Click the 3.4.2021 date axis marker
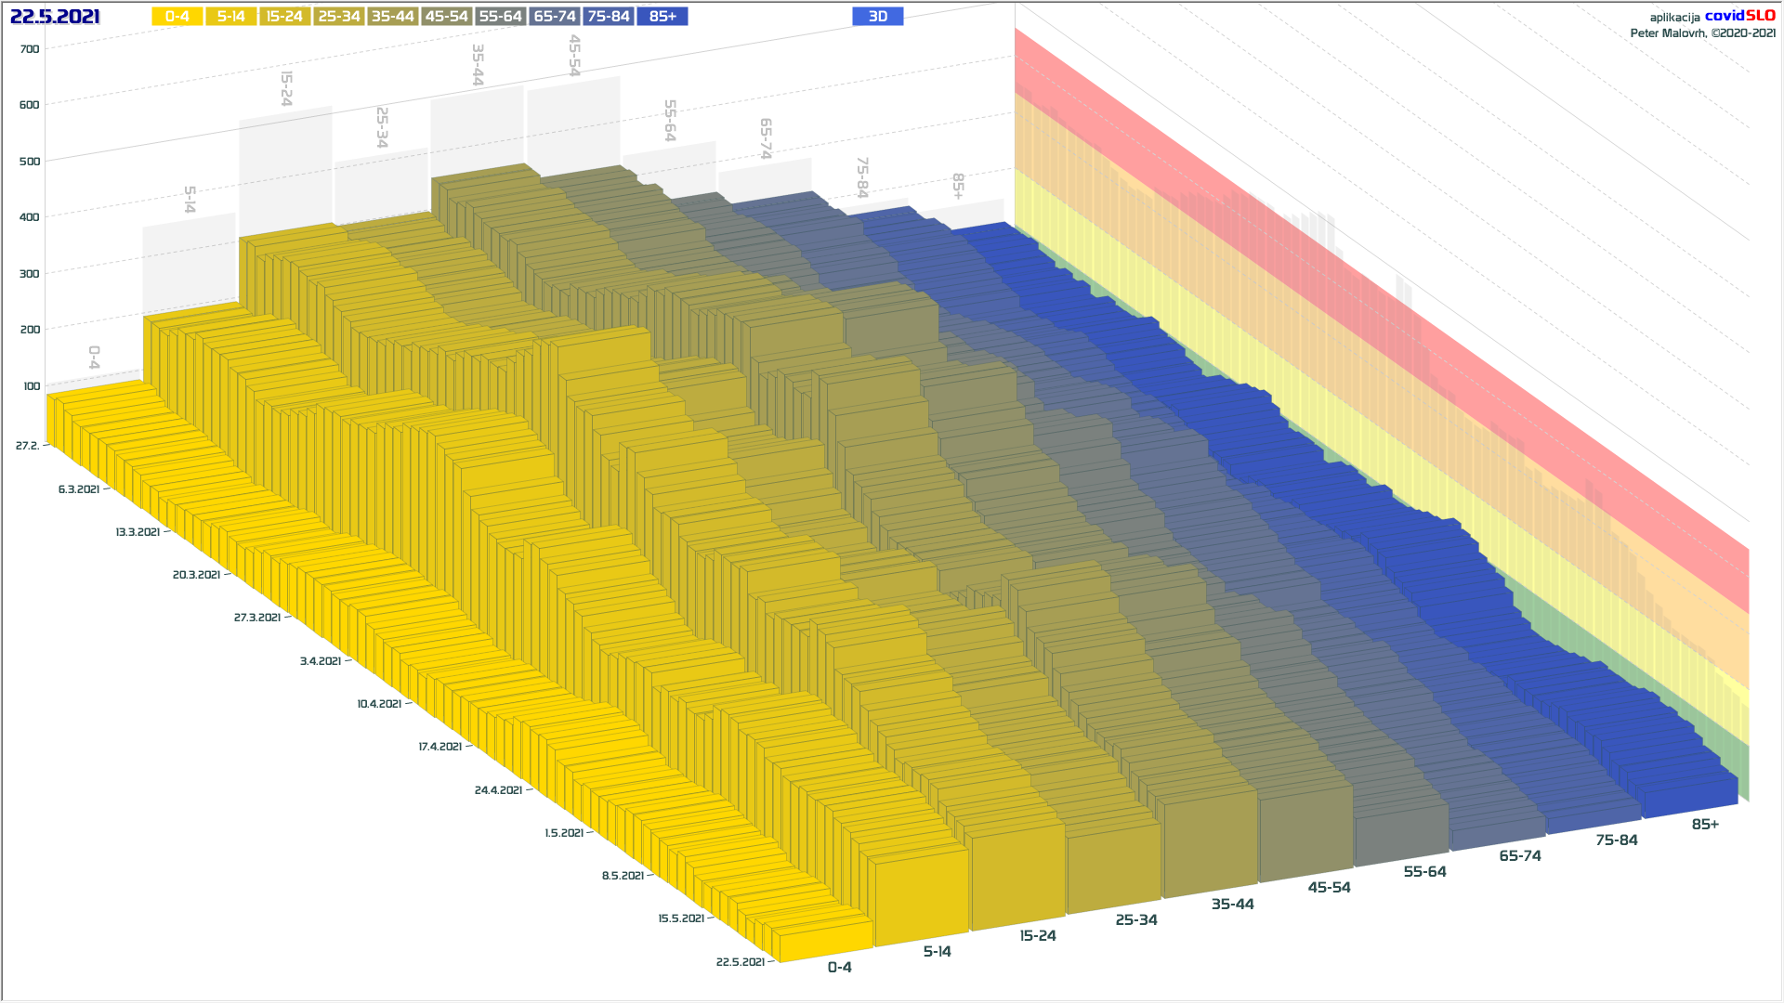The image size is (1784, 1003). (x=321, y=661)
